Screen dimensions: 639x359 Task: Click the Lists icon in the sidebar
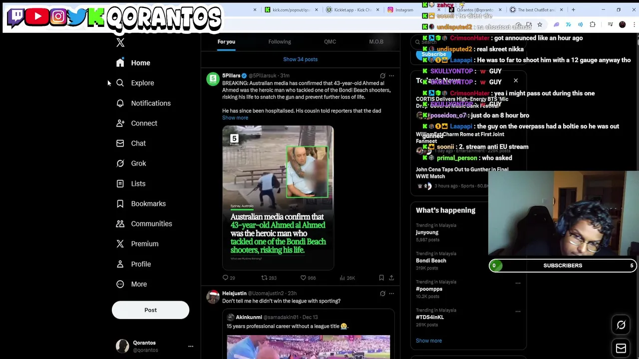coord(120,183)
